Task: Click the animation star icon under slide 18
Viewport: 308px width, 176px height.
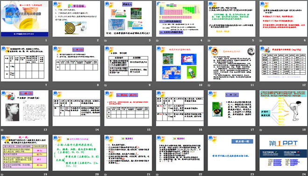Action: pos(261,130)
